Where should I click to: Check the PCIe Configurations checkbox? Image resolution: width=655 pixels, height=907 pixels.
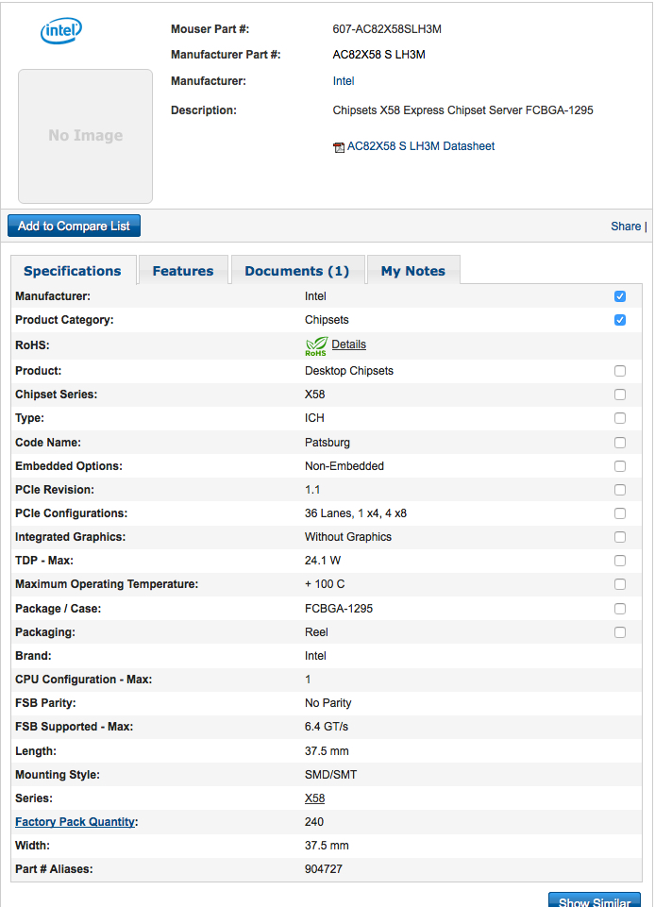620,513
